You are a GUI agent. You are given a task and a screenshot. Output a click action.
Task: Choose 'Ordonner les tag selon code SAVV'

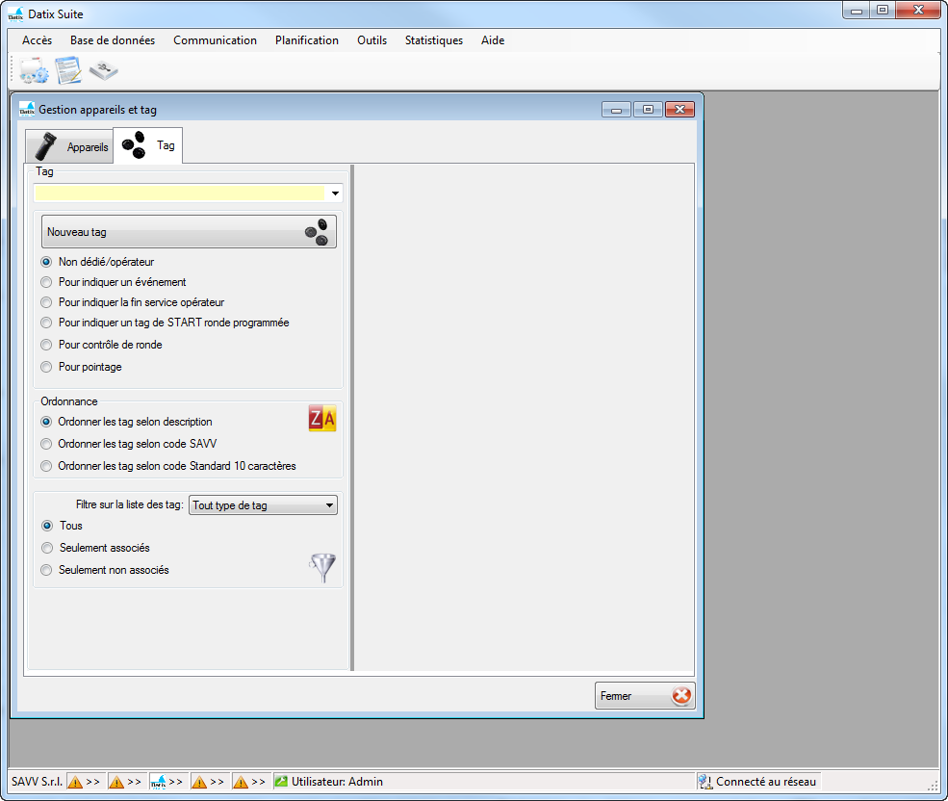coord(46,444)
